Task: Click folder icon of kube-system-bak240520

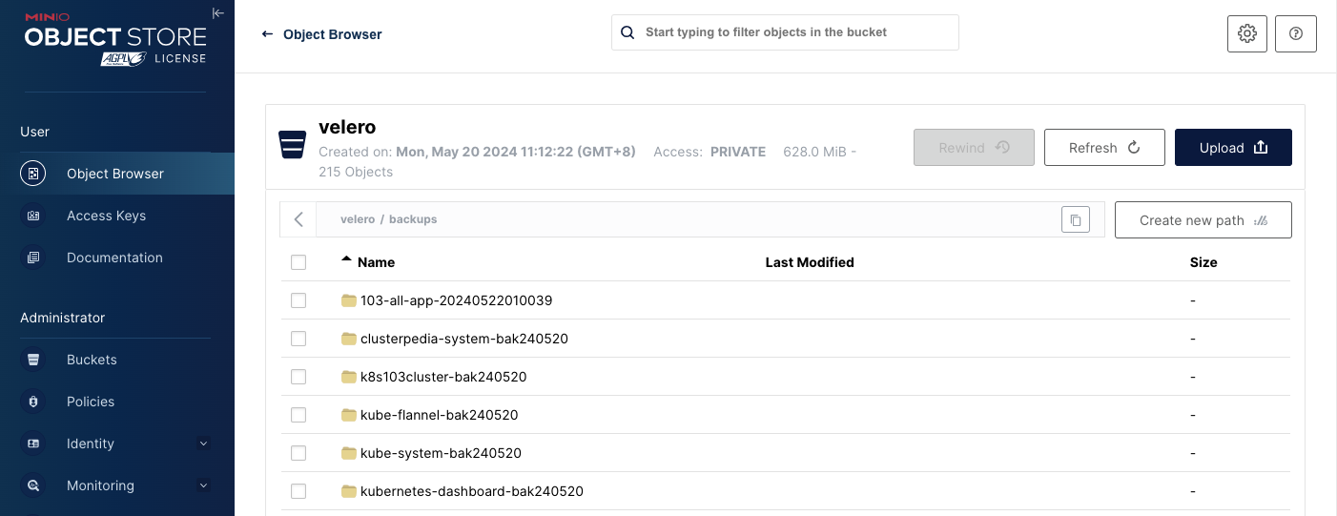Action: tap(348, 453)
